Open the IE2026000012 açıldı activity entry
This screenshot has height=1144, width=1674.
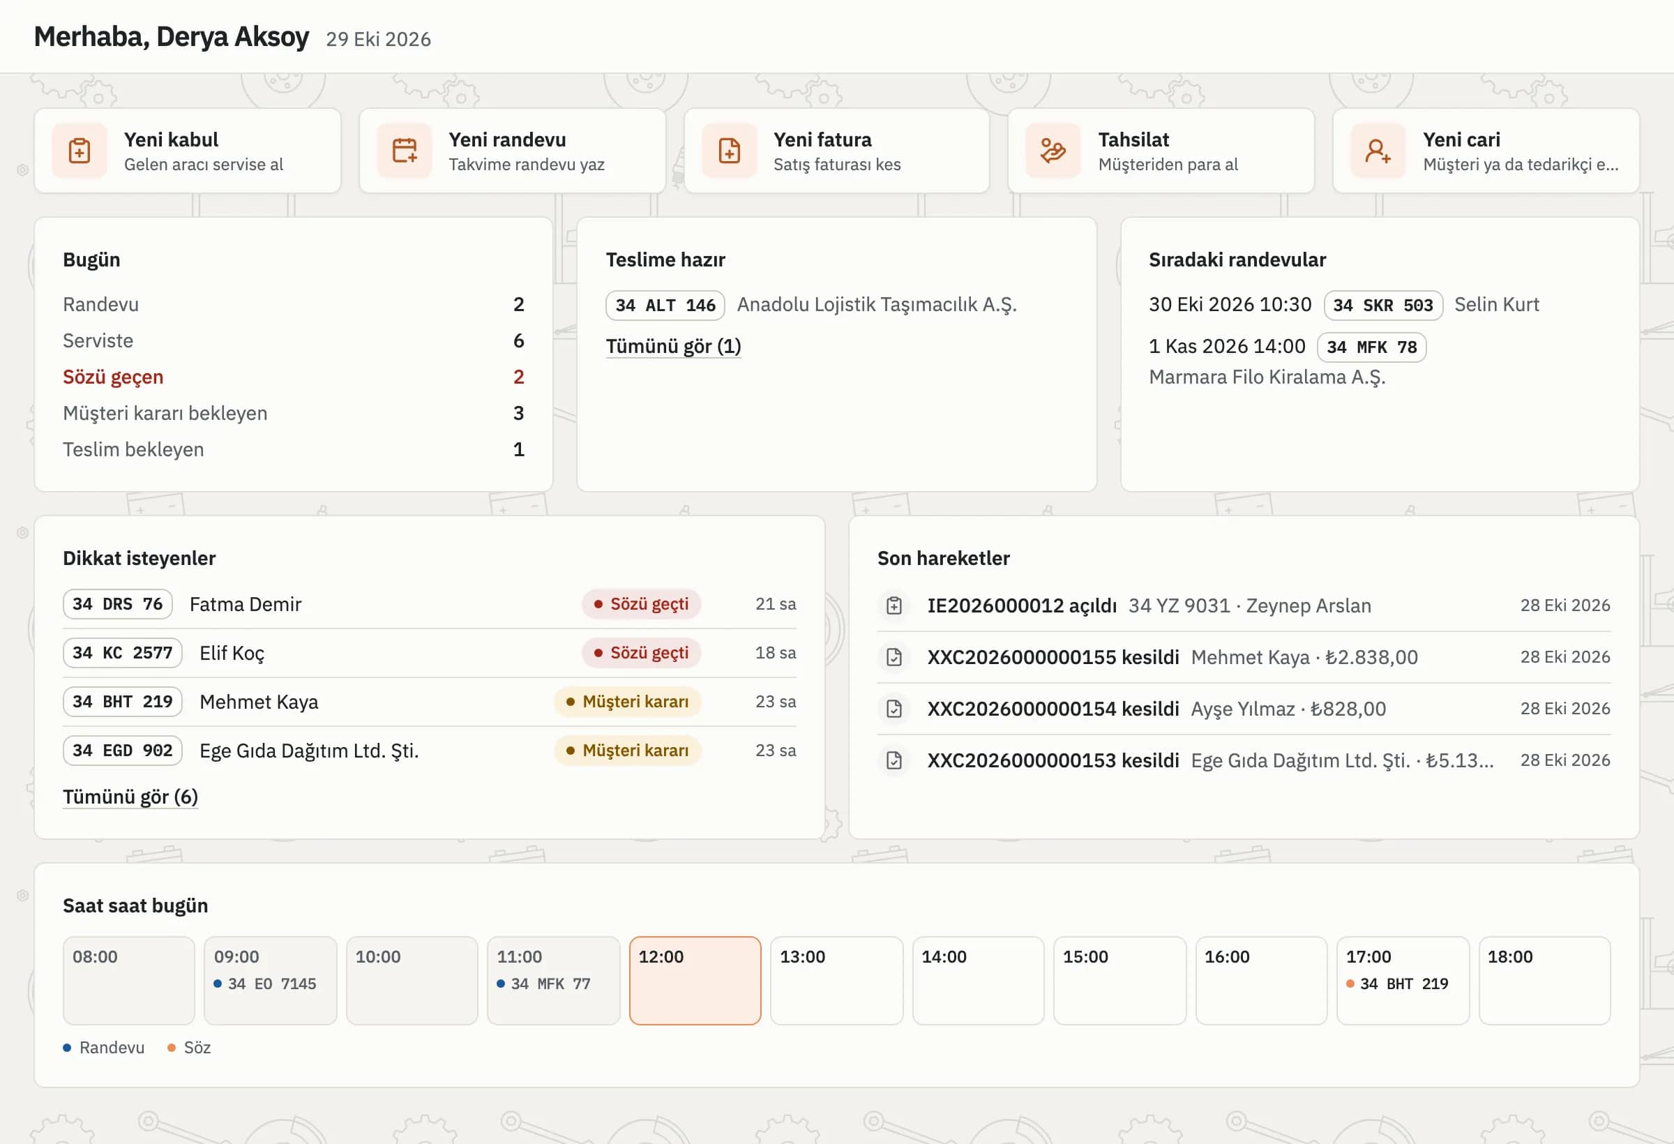pos(1244,605)
